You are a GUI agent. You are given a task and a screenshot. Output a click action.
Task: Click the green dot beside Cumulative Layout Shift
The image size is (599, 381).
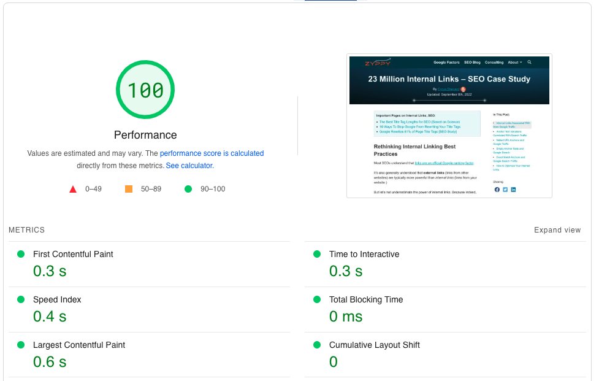(x=316, y=345)
